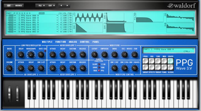Viewport: 201px width, 111px height.
Task: Click the LFO waveform graph
Action: coord(89,17)
